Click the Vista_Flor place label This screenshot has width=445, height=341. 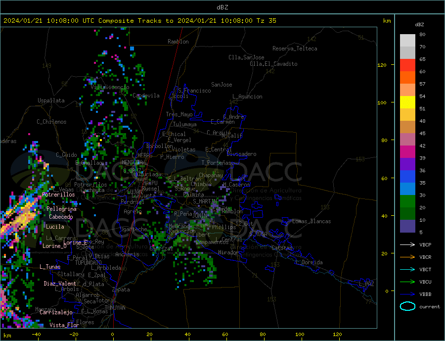(x=64, y=325)
